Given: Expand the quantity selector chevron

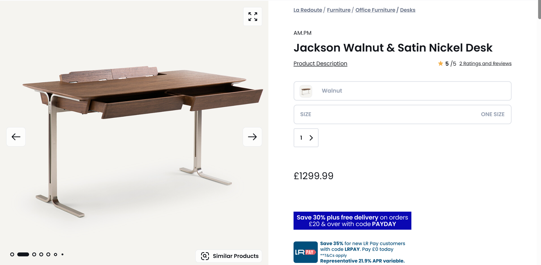Looking at the screenshot, I should 311,138.
